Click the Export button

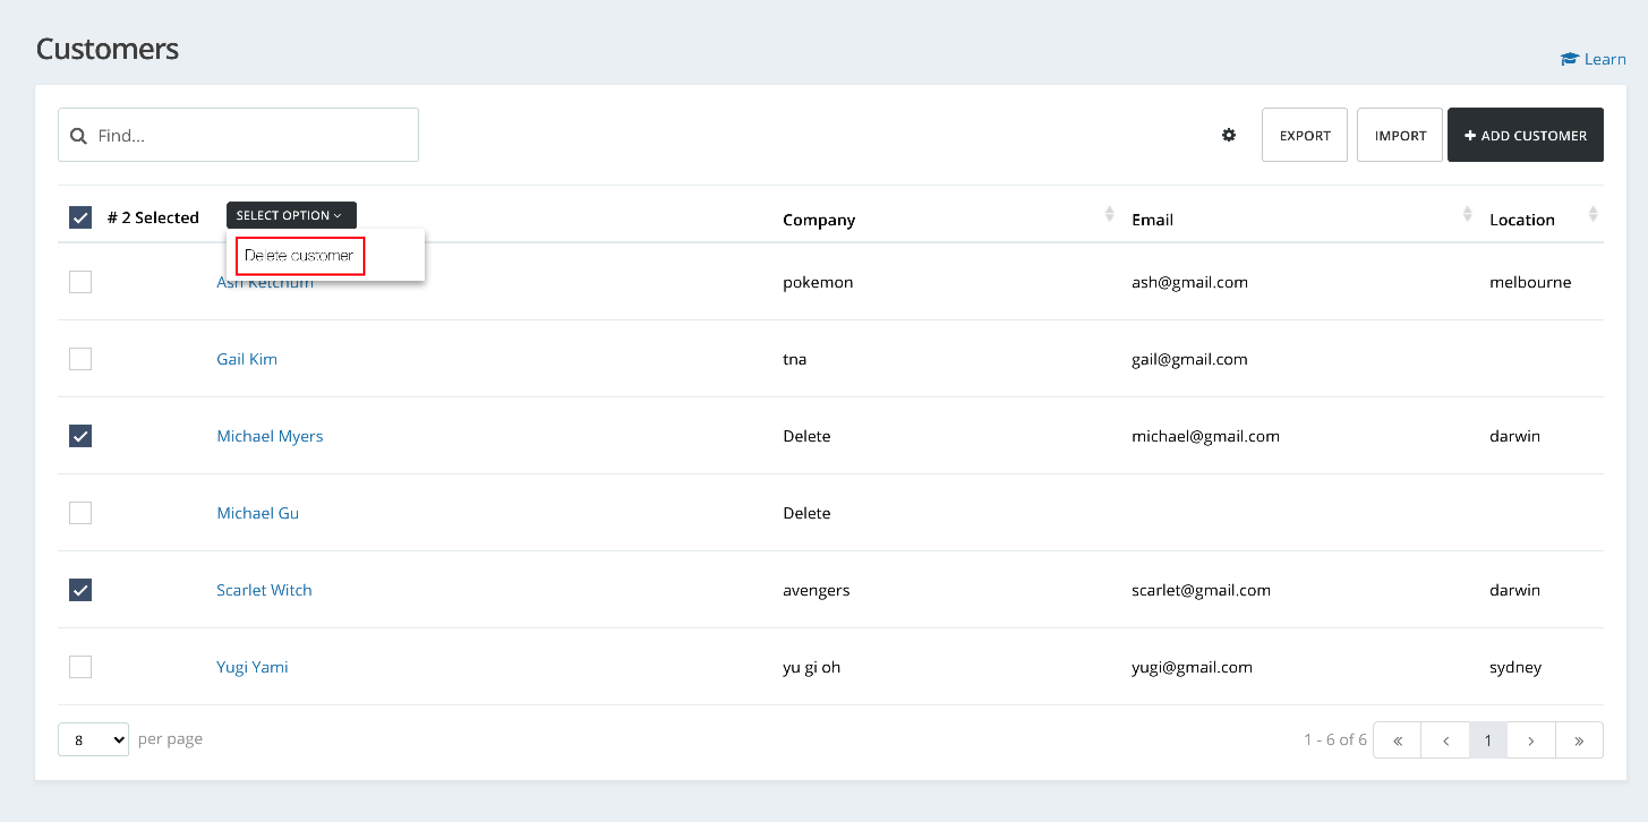pos(1304,135)
